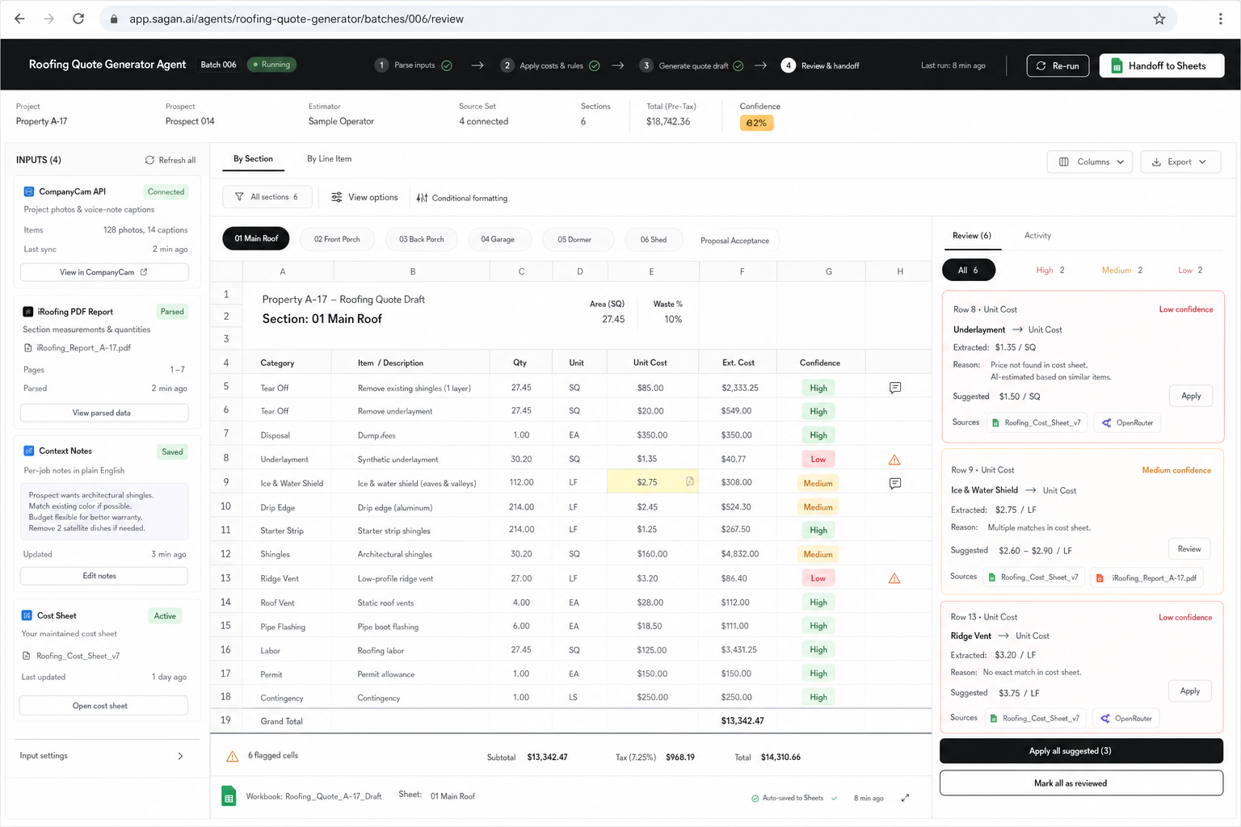
Task: Switch to 04 Garage section
Action: coord(498,239)
